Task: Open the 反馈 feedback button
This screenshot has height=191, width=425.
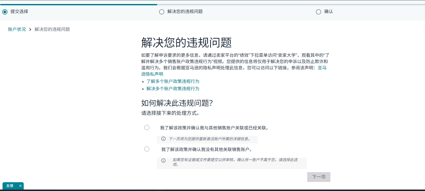Action: click(10, 186)
